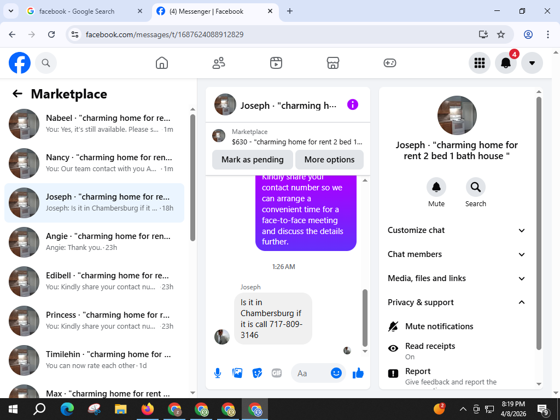
Task: Open the tab search dropdown arrow
Action: (x=11, y=11)
